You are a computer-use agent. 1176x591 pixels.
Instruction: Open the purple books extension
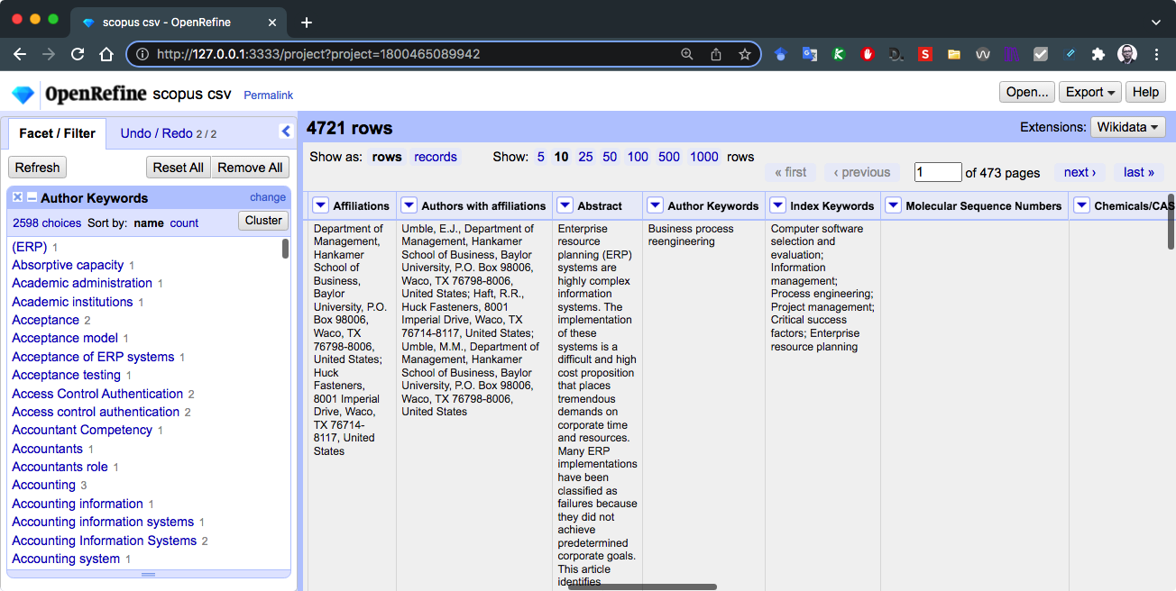pos(1012,54)
